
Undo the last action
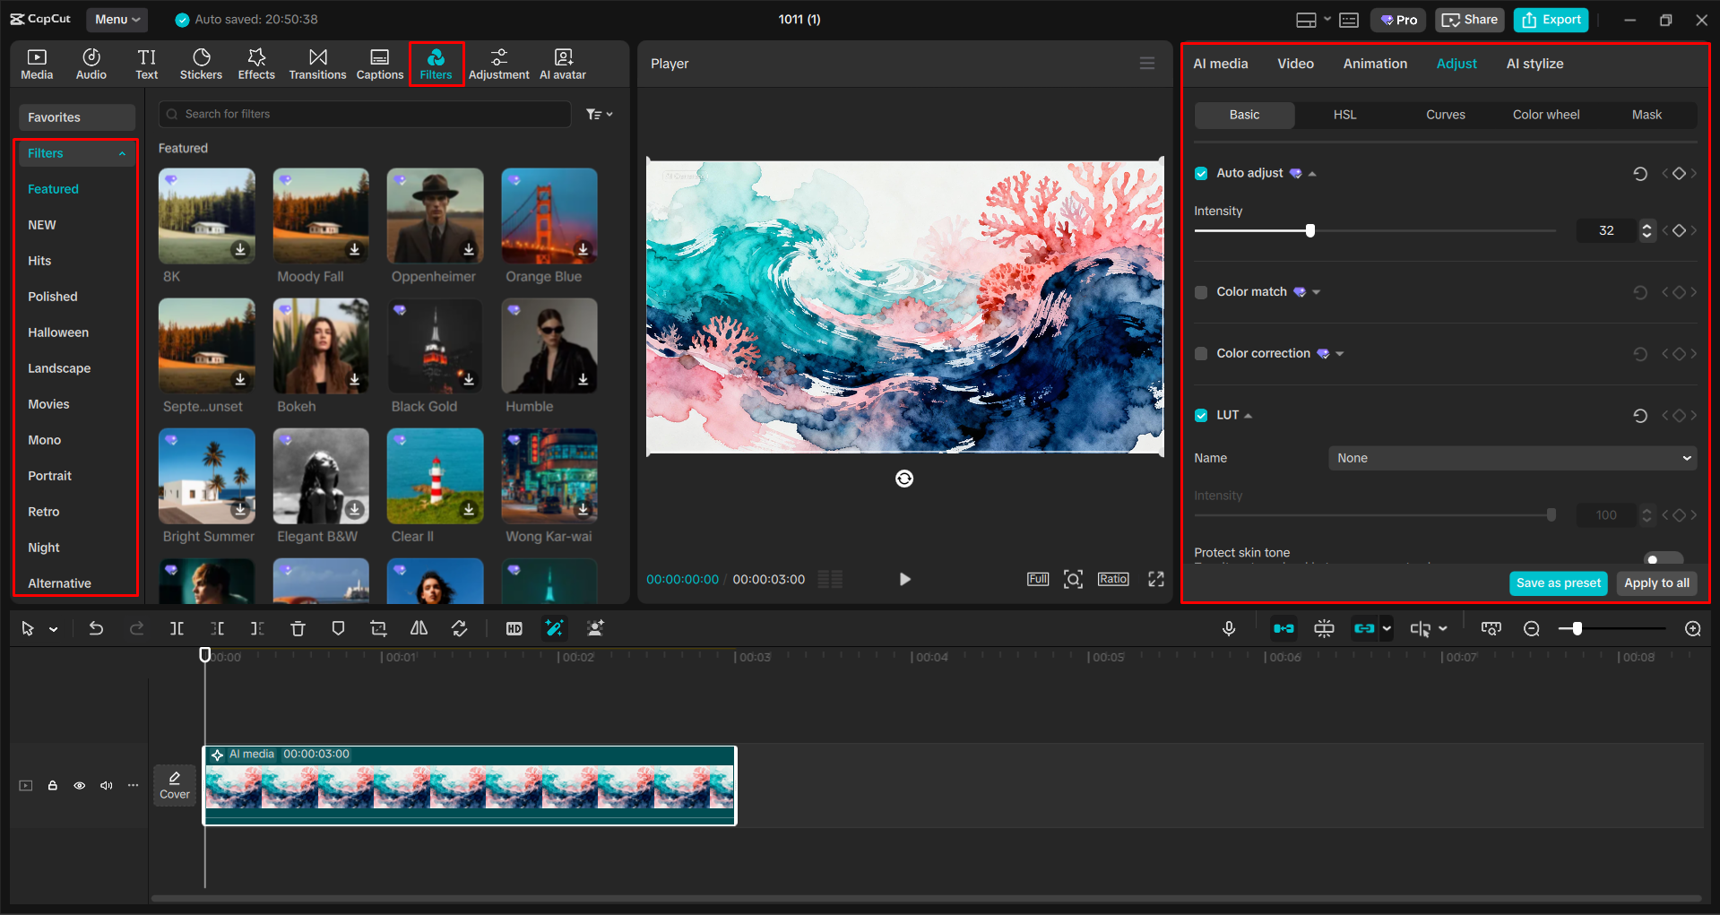pos(96,628)
